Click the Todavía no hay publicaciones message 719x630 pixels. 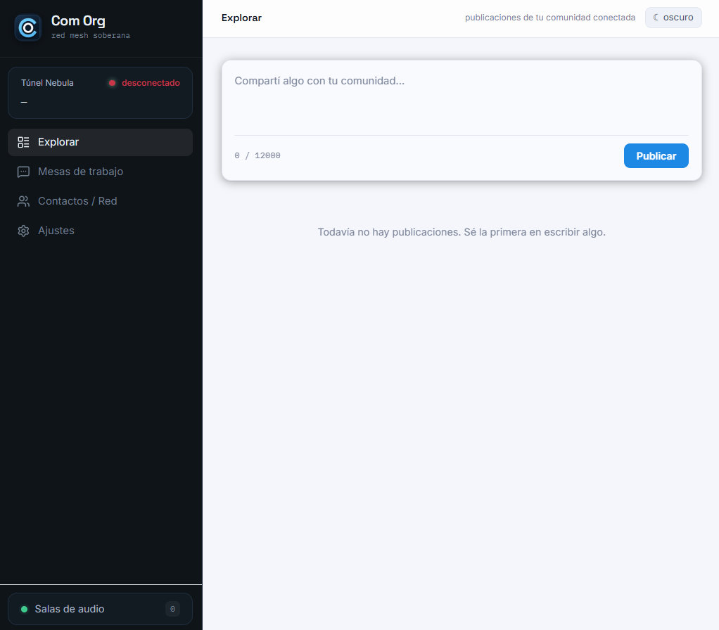click(462, 232)
